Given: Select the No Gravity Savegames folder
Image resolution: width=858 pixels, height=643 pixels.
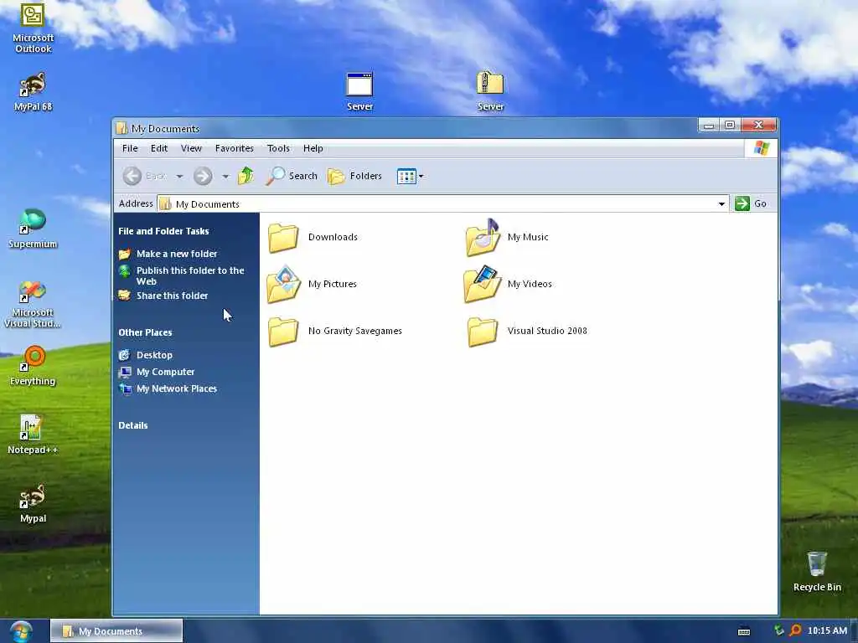Looking at the screenshot, I should (335, 331).
